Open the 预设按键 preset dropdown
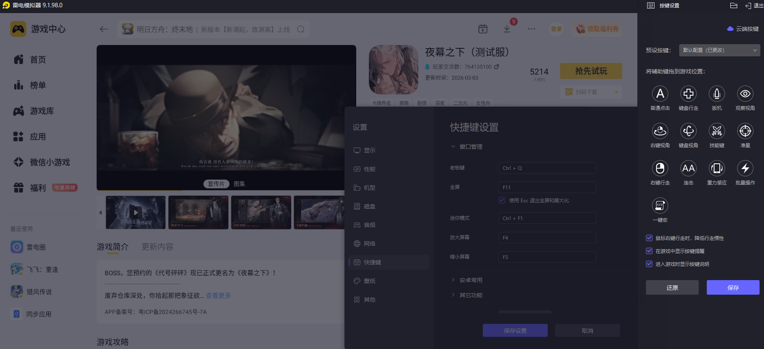This screenshot has height=349, width=764. (719, 50)
